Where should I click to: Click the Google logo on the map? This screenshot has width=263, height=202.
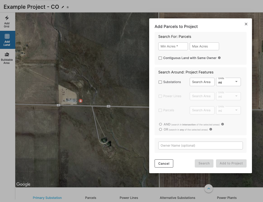tap(23, 184)
